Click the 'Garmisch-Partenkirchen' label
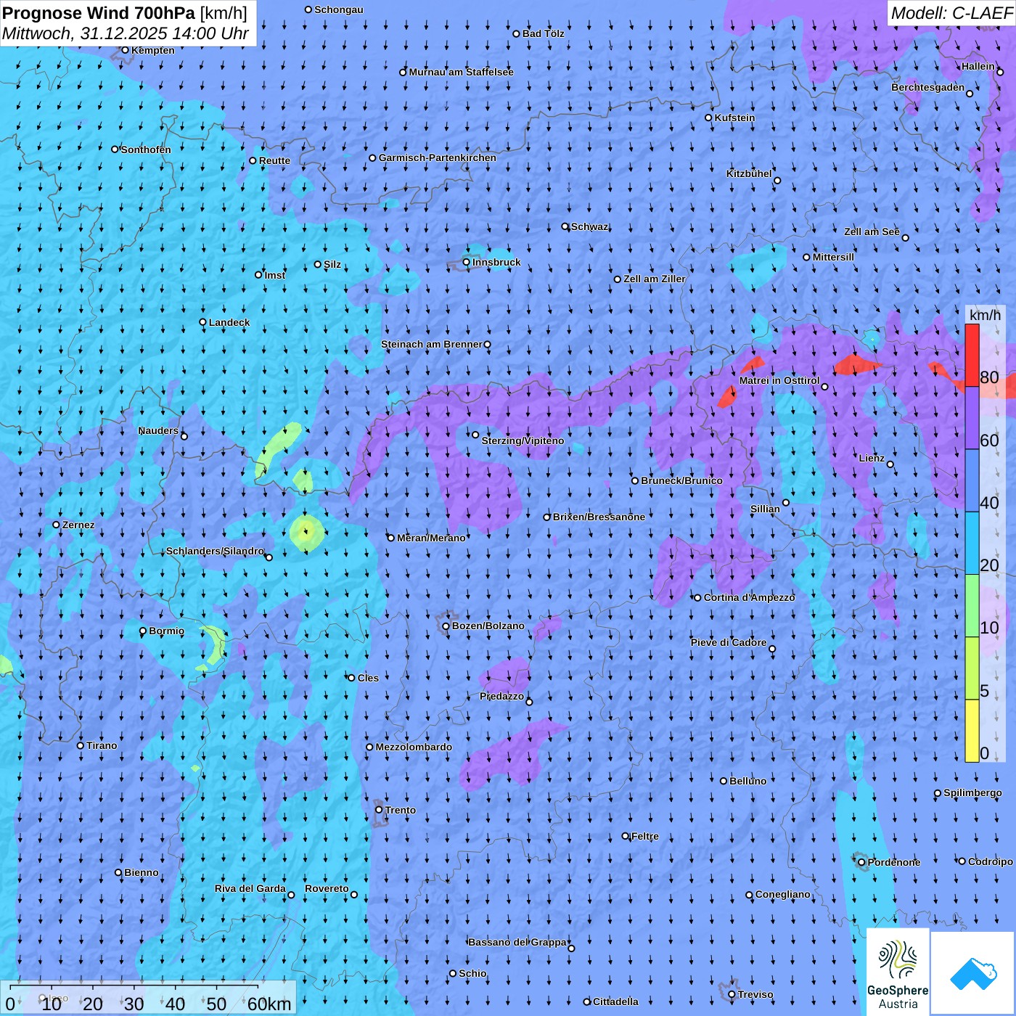This screenshot has height=1016, width=1016. [x=438, y=157]
